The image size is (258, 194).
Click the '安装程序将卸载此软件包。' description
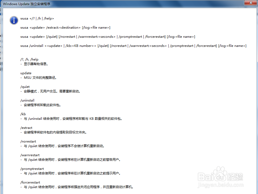click(x=41, y=105)
